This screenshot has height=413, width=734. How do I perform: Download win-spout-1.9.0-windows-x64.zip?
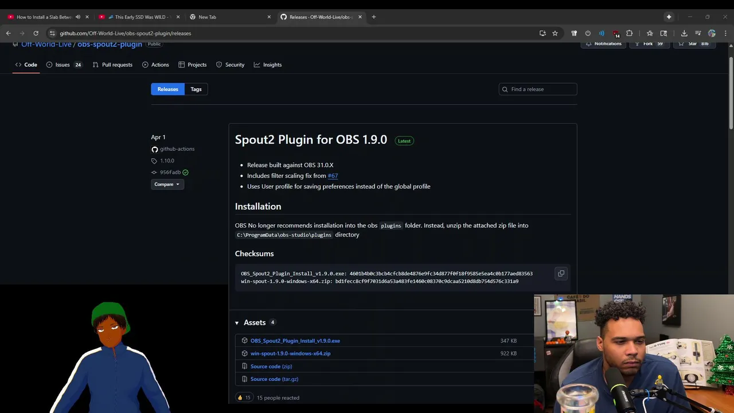click(x=290, y=353)
